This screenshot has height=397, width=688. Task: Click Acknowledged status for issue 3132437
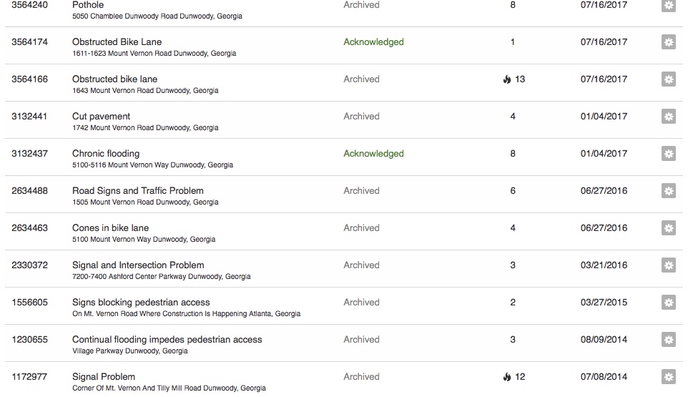[x=373, y=154]
